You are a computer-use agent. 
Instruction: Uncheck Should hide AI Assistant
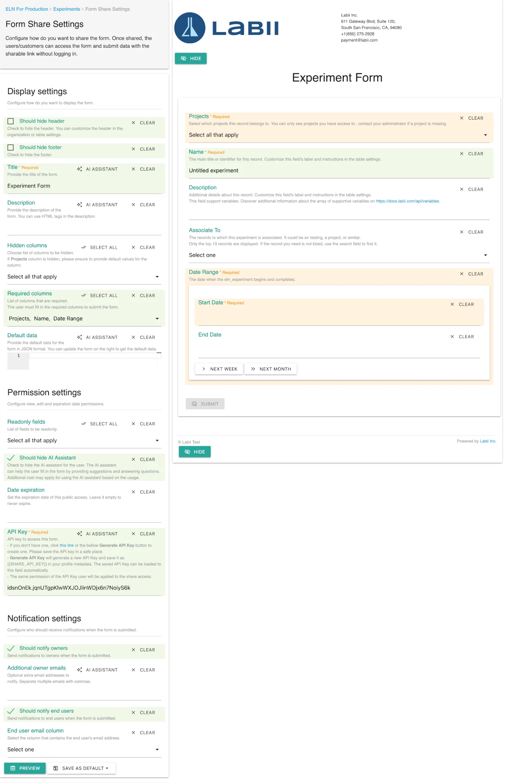11,458
